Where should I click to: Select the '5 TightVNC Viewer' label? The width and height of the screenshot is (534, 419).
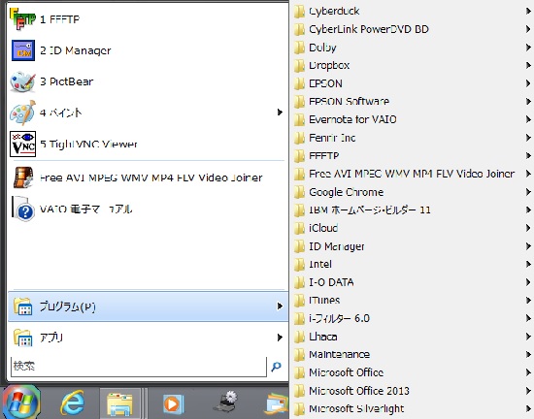click(88, 144)
